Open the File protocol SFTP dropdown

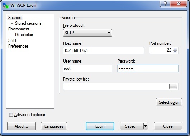[x=87, y=33]
